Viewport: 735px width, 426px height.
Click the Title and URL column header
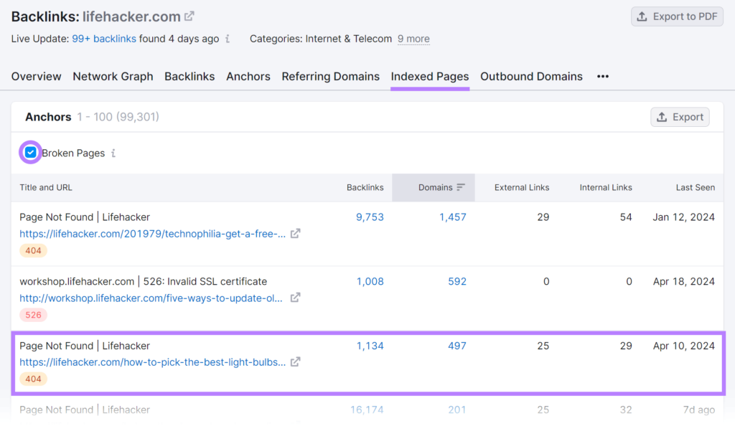pyautogui.click(x=46, y=187)
